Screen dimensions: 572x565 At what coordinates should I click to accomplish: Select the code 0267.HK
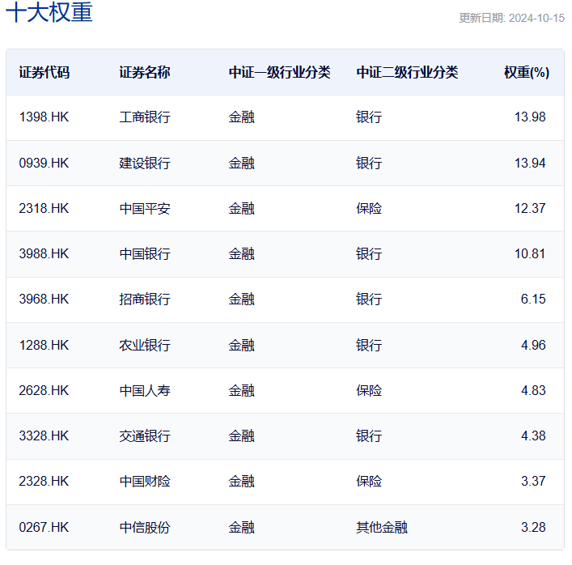pyautogui.click(x=44, y=528)
